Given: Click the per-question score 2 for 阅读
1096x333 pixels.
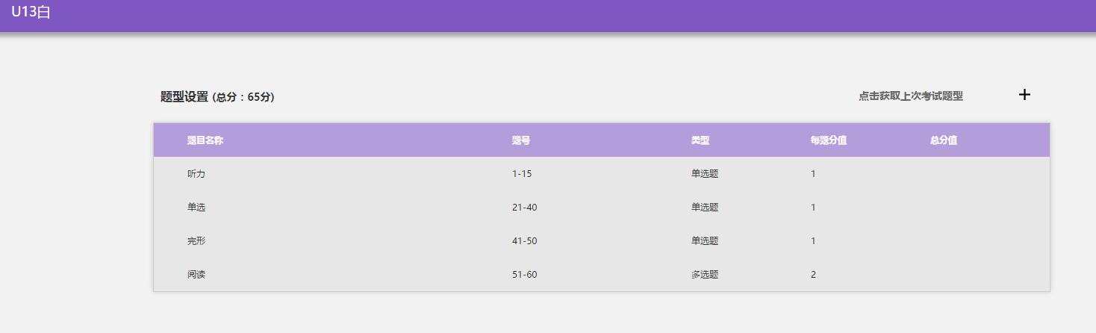Looking at the screenshot, I should pos(813,275).
